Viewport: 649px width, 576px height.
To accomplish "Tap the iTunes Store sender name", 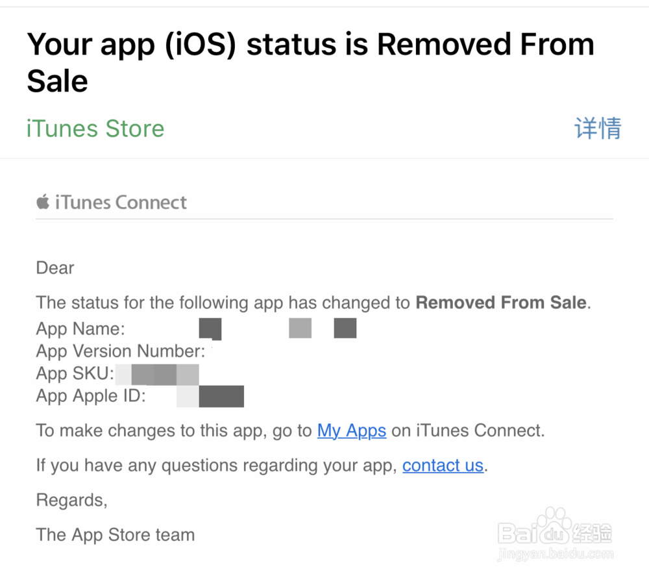I will tap(95, 129).
